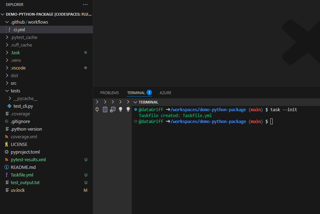Click the RSS icon beside pytest-results.xml
The height and width of the screenshot is (214, 320).
click(7, 159)
